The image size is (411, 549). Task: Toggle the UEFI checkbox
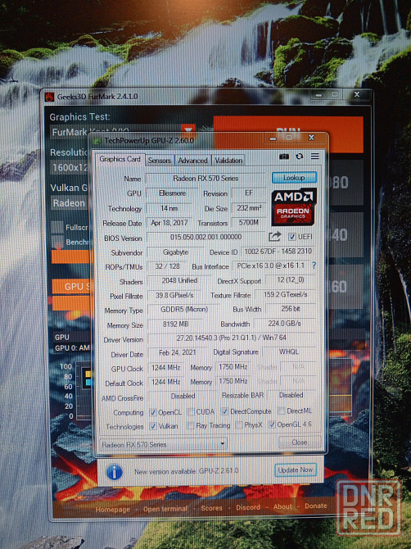(x=292, y=237)
